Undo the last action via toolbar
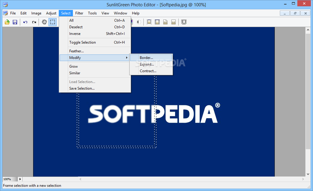The height and width of the screenshot is (191, 313). 25,22
